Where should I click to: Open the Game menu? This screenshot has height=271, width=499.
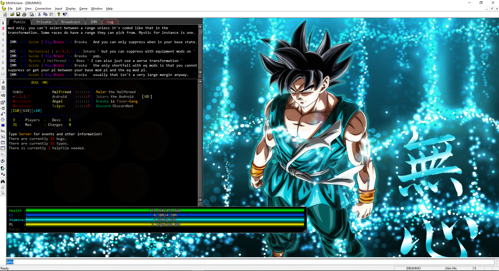point(83,9)
